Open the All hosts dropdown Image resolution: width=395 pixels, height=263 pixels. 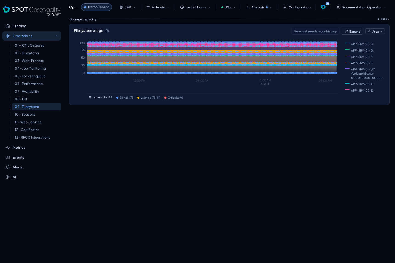[158, 7]
